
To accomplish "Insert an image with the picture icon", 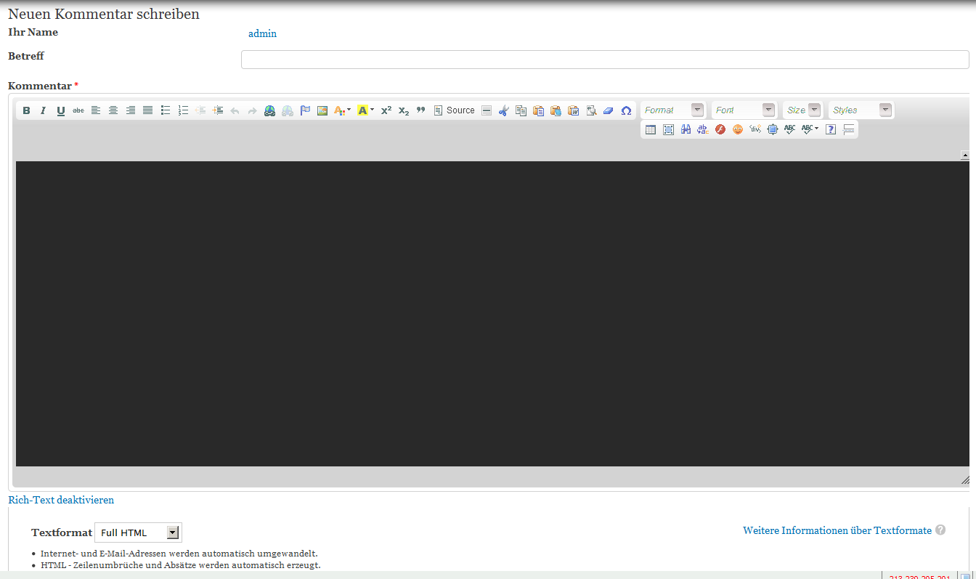I will [x=322, y=110].
